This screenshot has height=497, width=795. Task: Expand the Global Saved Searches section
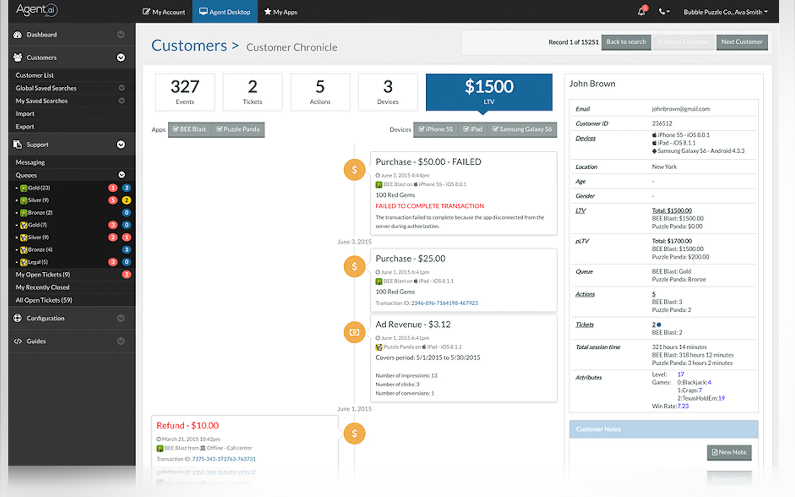pos(121,88)
